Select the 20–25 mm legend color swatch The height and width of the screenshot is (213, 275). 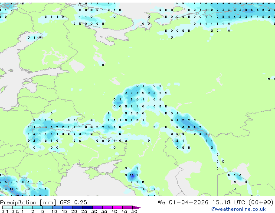(78, 207)
